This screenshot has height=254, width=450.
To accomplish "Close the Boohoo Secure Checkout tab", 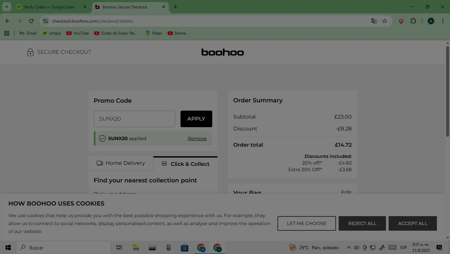I will click(x=163, y=7).
